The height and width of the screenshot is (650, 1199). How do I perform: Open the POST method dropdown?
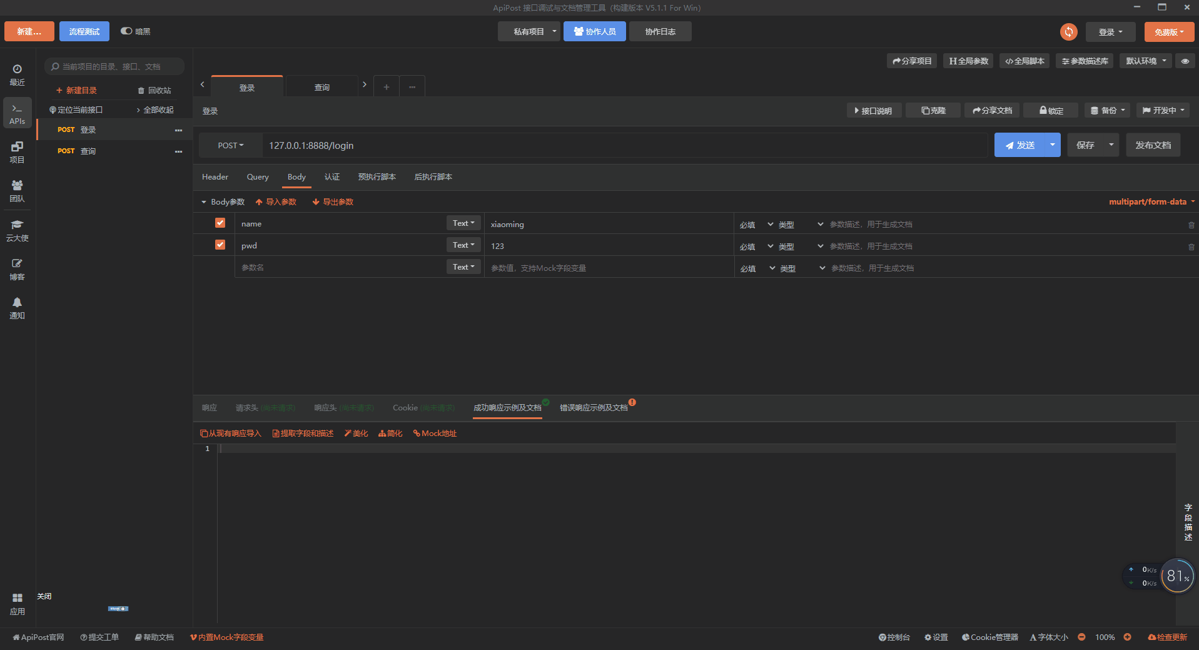pos(231,146)
